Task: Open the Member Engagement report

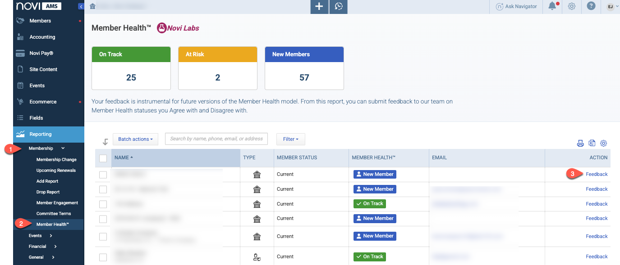Action: pyautogui.click(x=57, y=203)
